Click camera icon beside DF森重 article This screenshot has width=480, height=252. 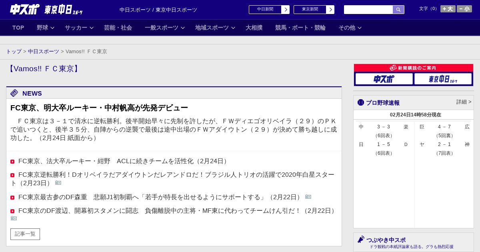[x=308, y=197]
